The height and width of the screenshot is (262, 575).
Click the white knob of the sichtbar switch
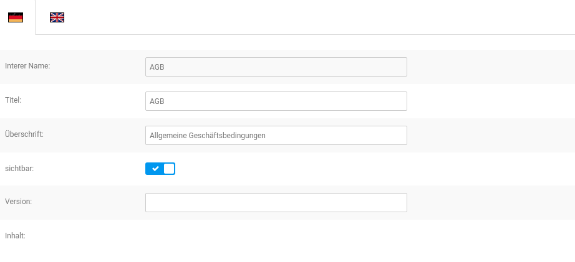click(x=169, y=169)
